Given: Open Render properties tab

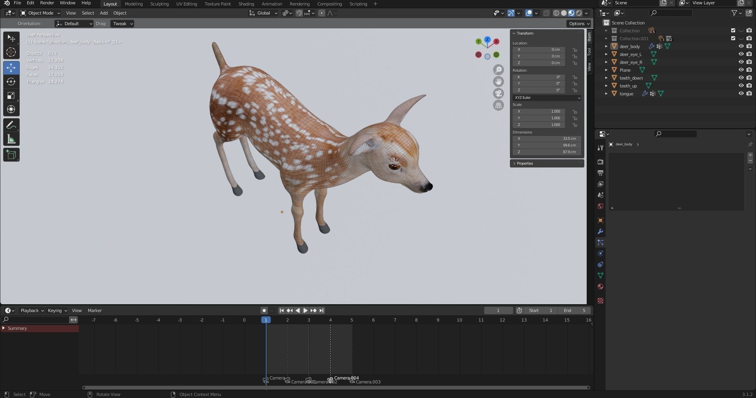Looking at the screenshot, I should point(600,162).
